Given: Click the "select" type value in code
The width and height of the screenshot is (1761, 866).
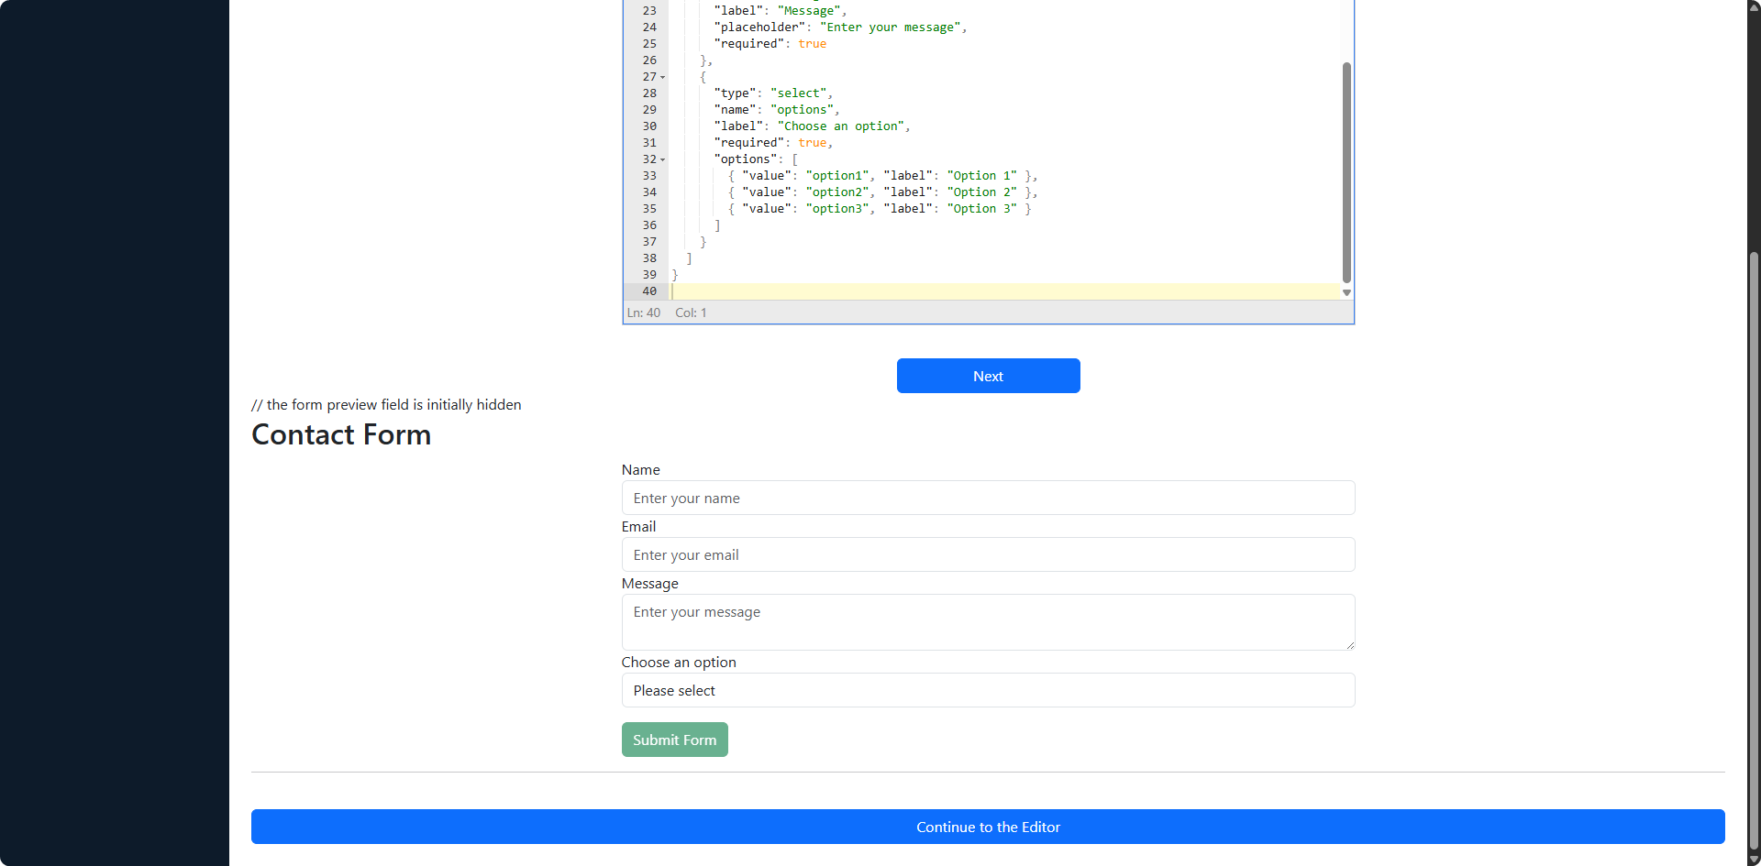Looking at the screenshot, I should pos(798,93).
